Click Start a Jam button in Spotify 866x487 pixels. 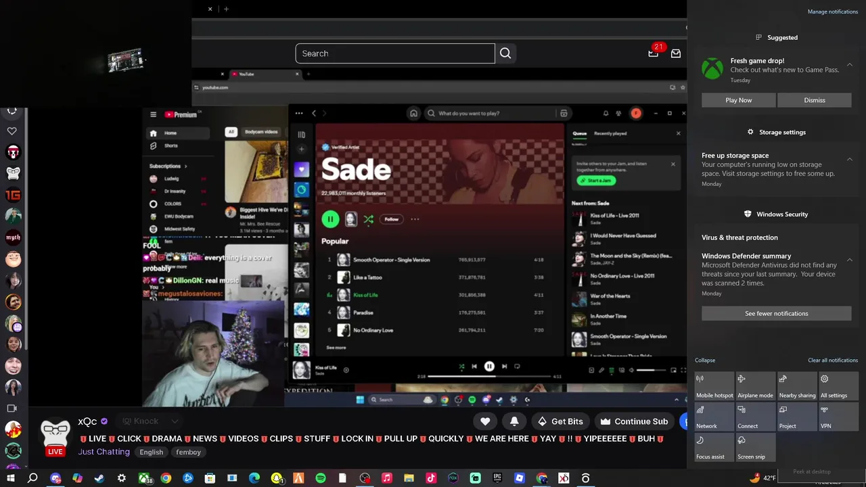596,181
